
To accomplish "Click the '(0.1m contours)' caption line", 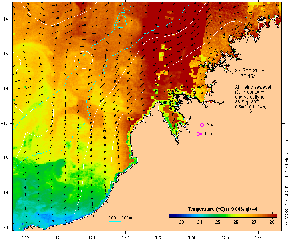I will coord(250,92).
